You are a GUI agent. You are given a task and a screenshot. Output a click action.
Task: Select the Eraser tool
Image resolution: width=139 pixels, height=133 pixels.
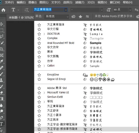[x=2, y=93]
